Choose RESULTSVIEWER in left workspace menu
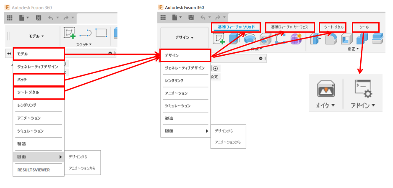The width and height of the screenshot is (393, 188). coord(39,170)
